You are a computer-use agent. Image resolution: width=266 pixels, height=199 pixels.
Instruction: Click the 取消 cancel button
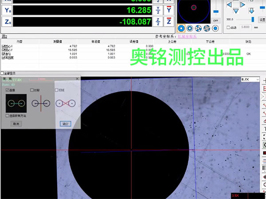pyautogui.click(x=16, y=124)
